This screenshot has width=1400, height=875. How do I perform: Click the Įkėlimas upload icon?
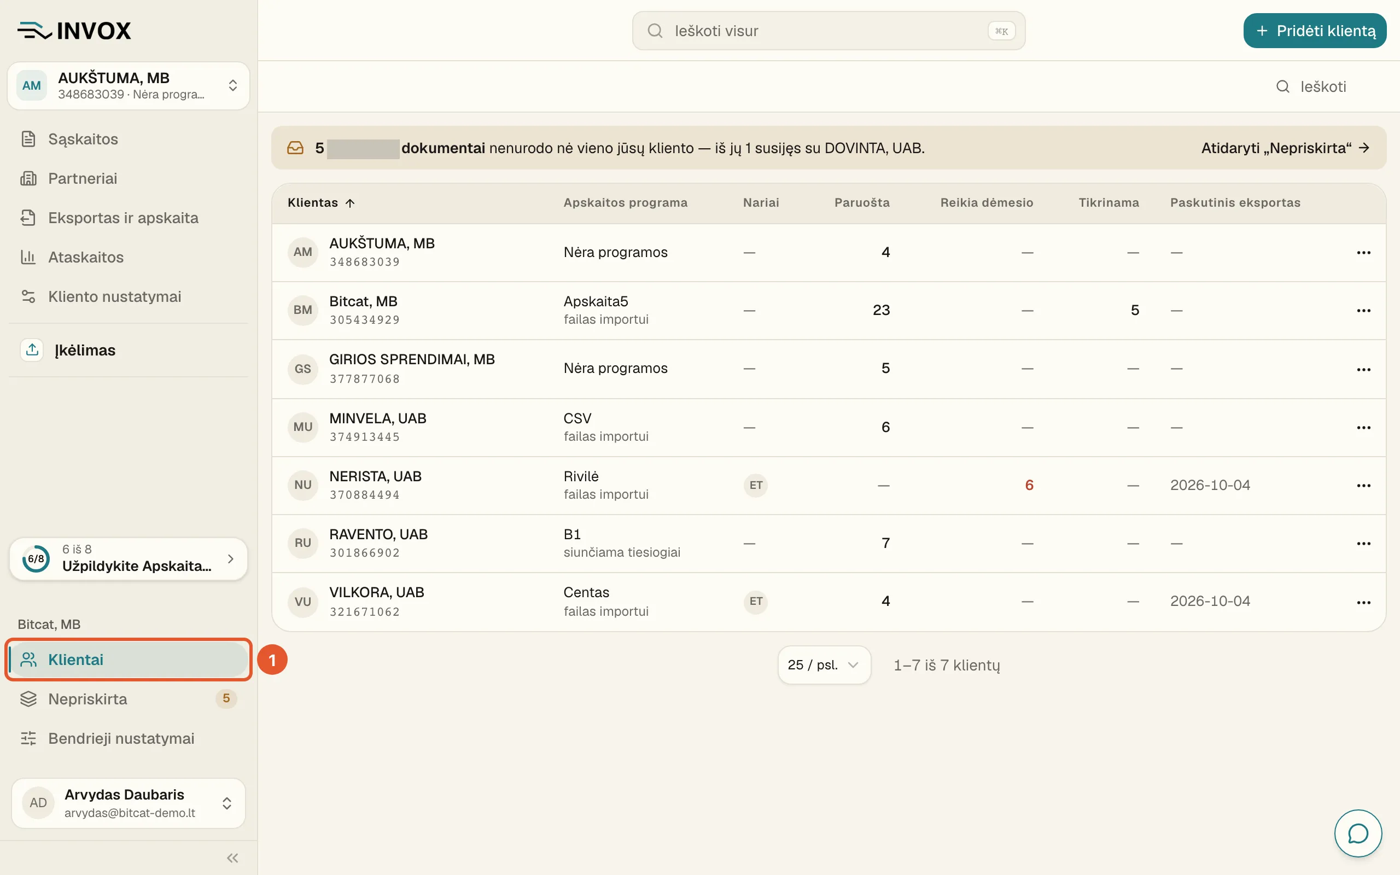(32, 349)
